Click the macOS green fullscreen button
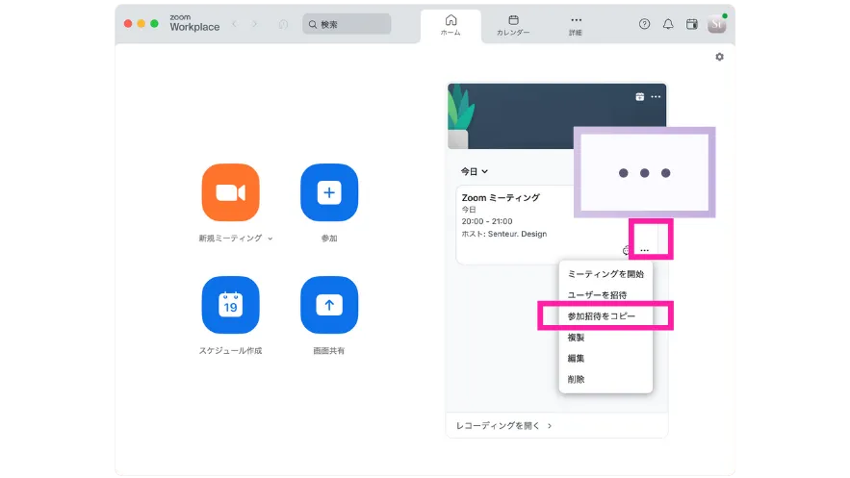The width and height of the screenshot is (850, 478). (x=154, y=24)
